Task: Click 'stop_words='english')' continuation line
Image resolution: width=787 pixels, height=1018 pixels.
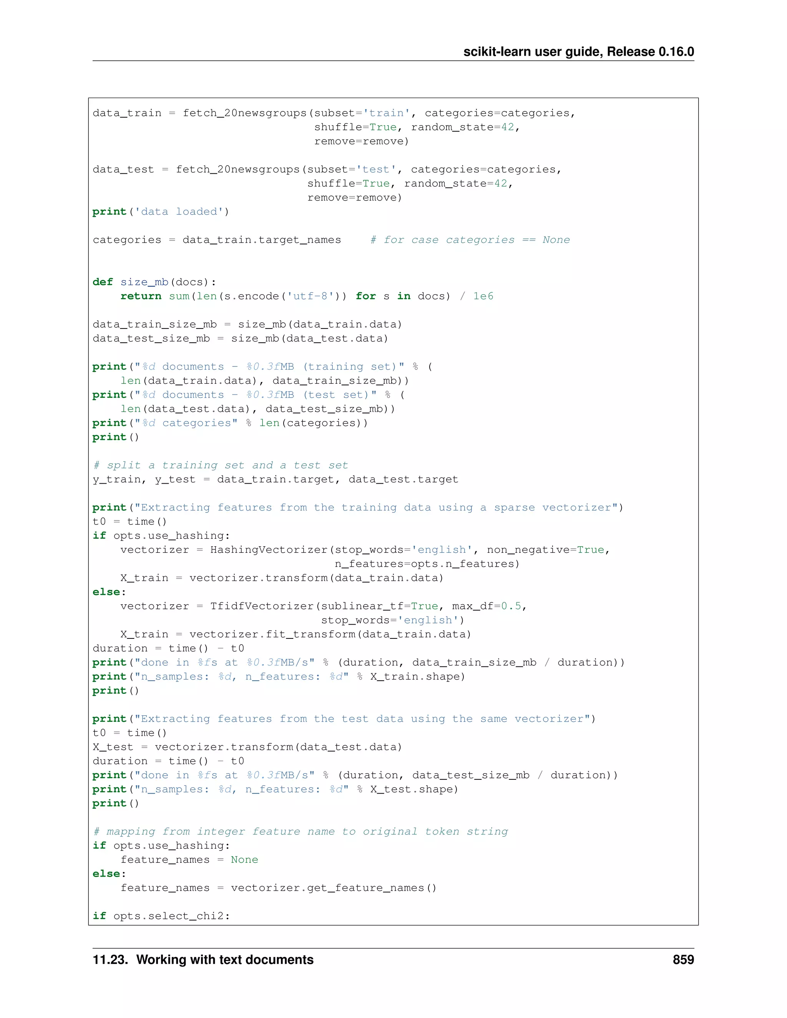Action: 393,620
